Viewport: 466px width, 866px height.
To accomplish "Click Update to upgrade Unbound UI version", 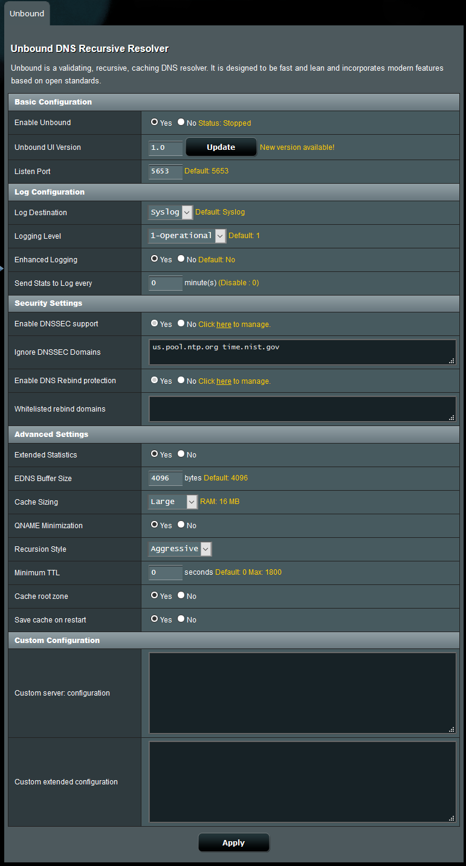I will 221,147.
